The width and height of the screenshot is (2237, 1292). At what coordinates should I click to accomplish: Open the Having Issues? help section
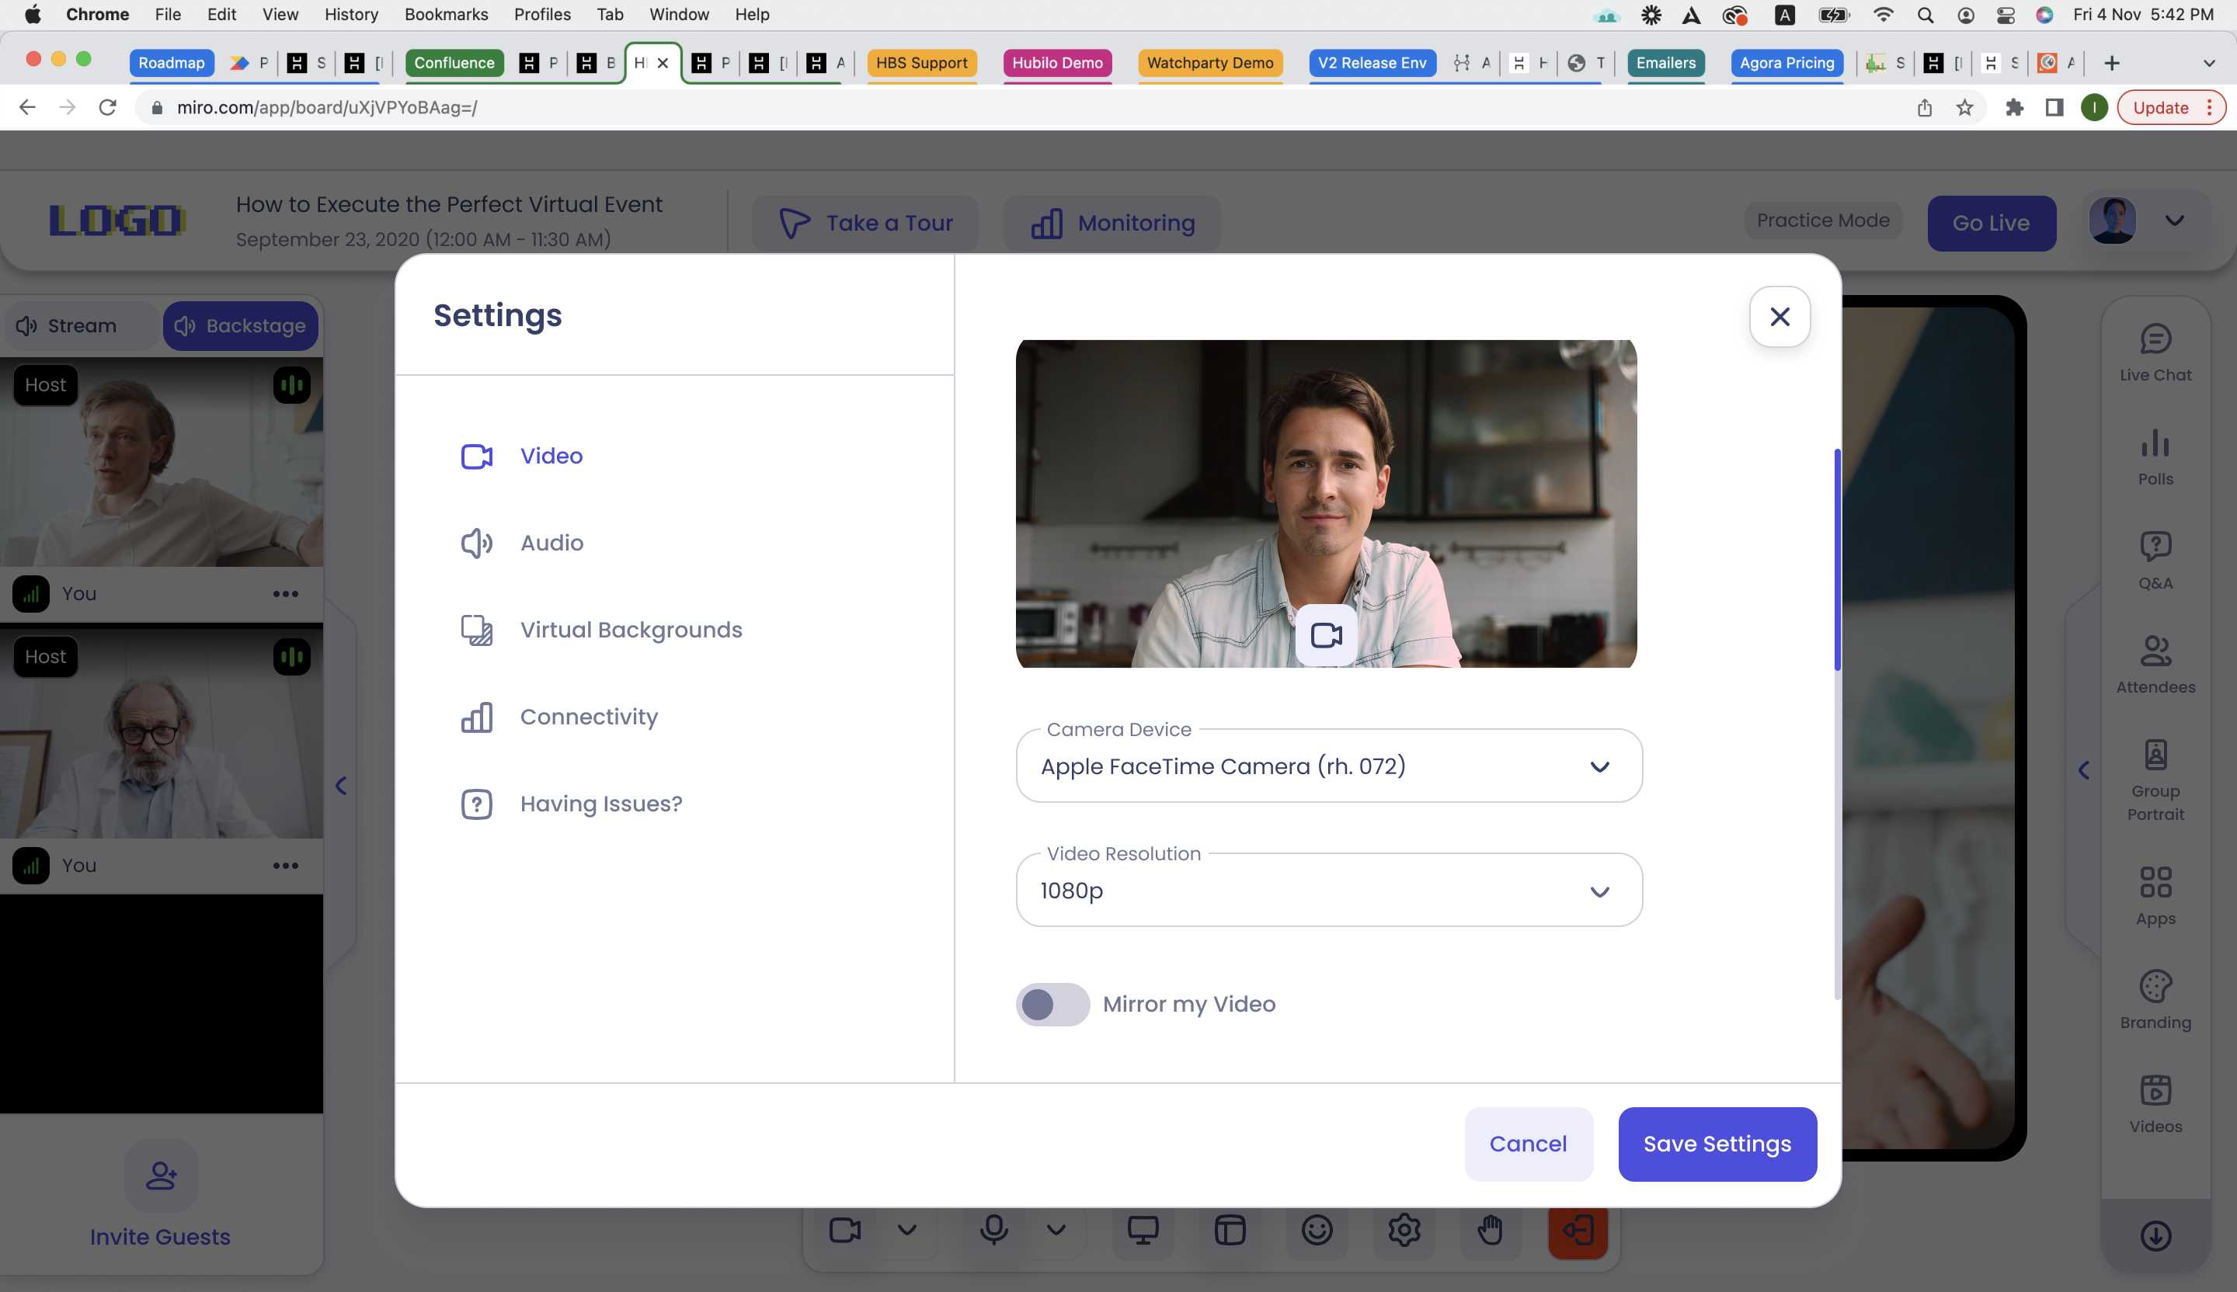coord(572,804)
